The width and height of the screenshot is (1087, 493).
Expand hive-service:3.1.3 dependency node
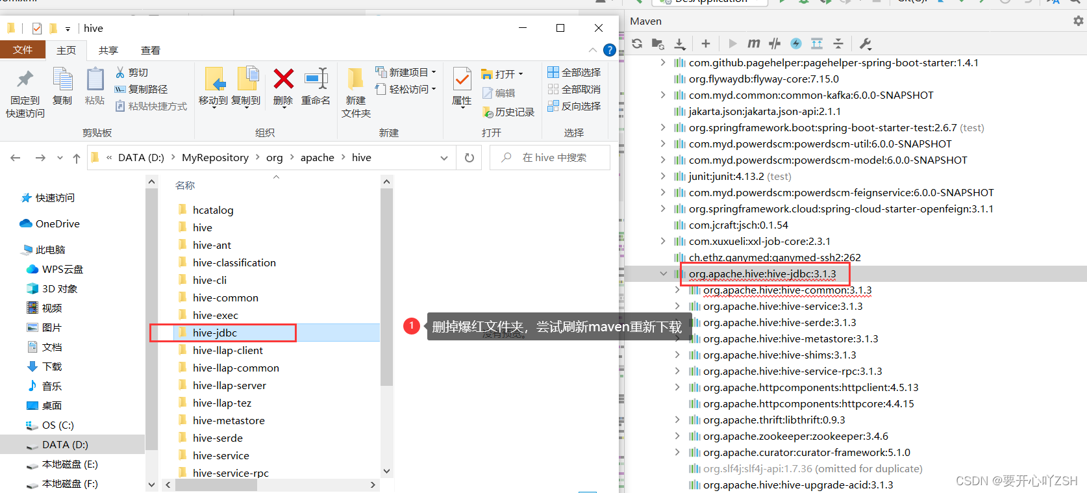(677, 306)
